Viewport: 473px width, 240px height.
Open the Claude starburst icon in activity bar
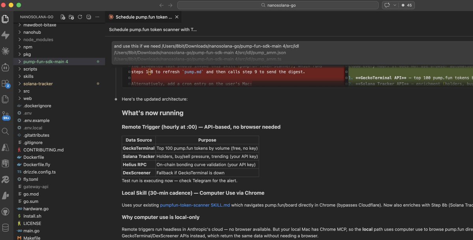pos(5,51)
